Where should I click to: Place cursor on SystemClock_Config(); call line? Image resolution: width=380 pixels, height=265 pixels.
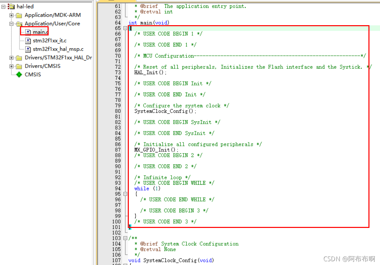pyautogui.click(x=165, y=111)
